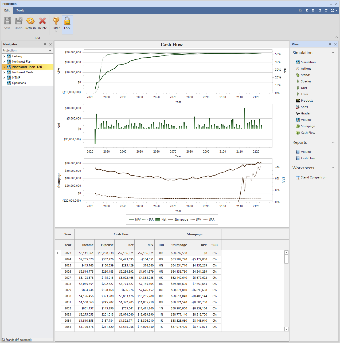Click the 93 Stands status link
Image resolution: width=340 pixels, height=343 pixels.
17,340
